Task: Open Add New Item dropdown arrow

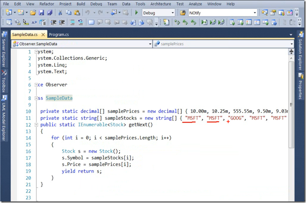Action: 27,13
